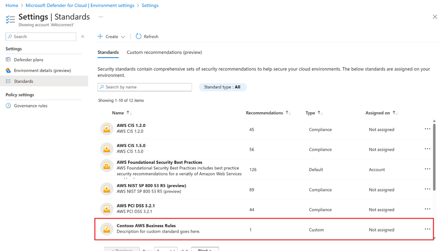Open the header ellipsis more menu
The height and width of the screenshot is (251, 443).
click(101, 17)
